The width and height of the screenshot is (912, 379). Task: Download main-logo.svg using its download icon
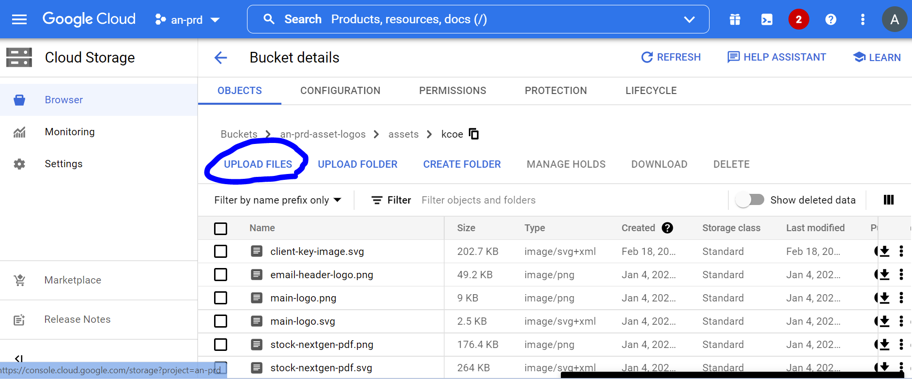884,321
